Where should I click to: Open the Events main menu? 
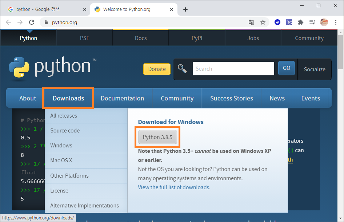point(311,98)
